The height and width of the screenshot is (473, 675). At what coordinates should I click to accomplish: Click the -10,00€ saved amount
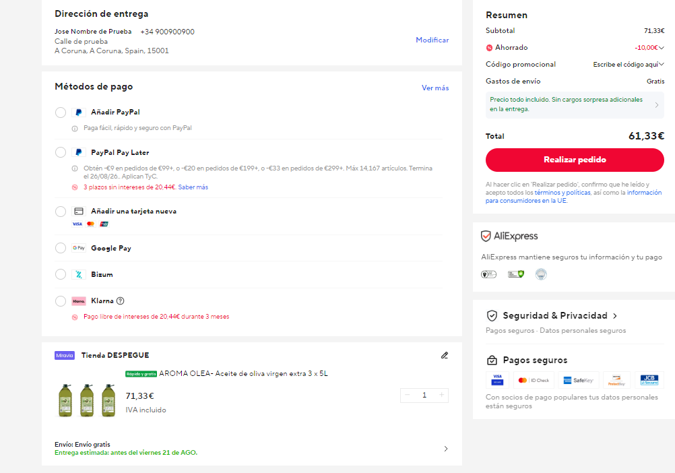click(x=646, y=48)
